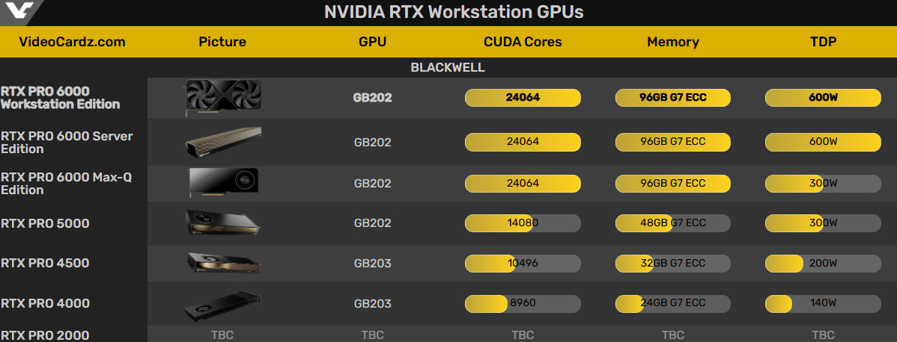The image size is (897, 342).
Task: Click the NVIDIA RTX Workstation GPUs title
Action: 454,12
